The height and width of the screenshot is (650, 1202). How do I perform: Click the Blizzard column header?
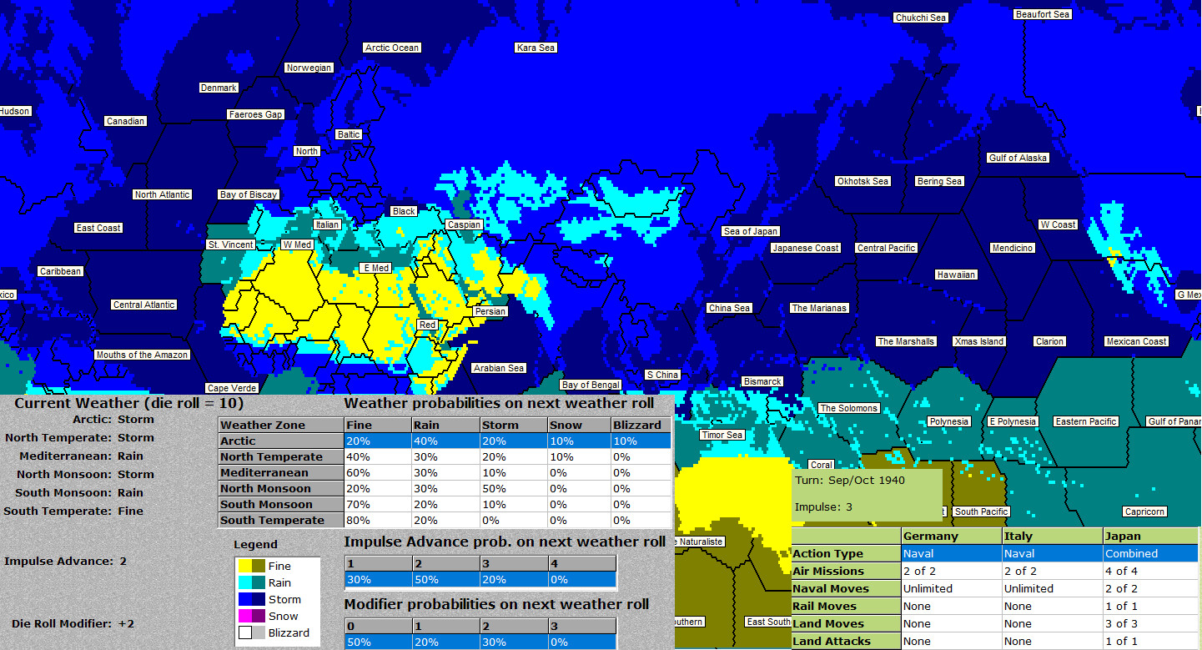coord(641,425)
